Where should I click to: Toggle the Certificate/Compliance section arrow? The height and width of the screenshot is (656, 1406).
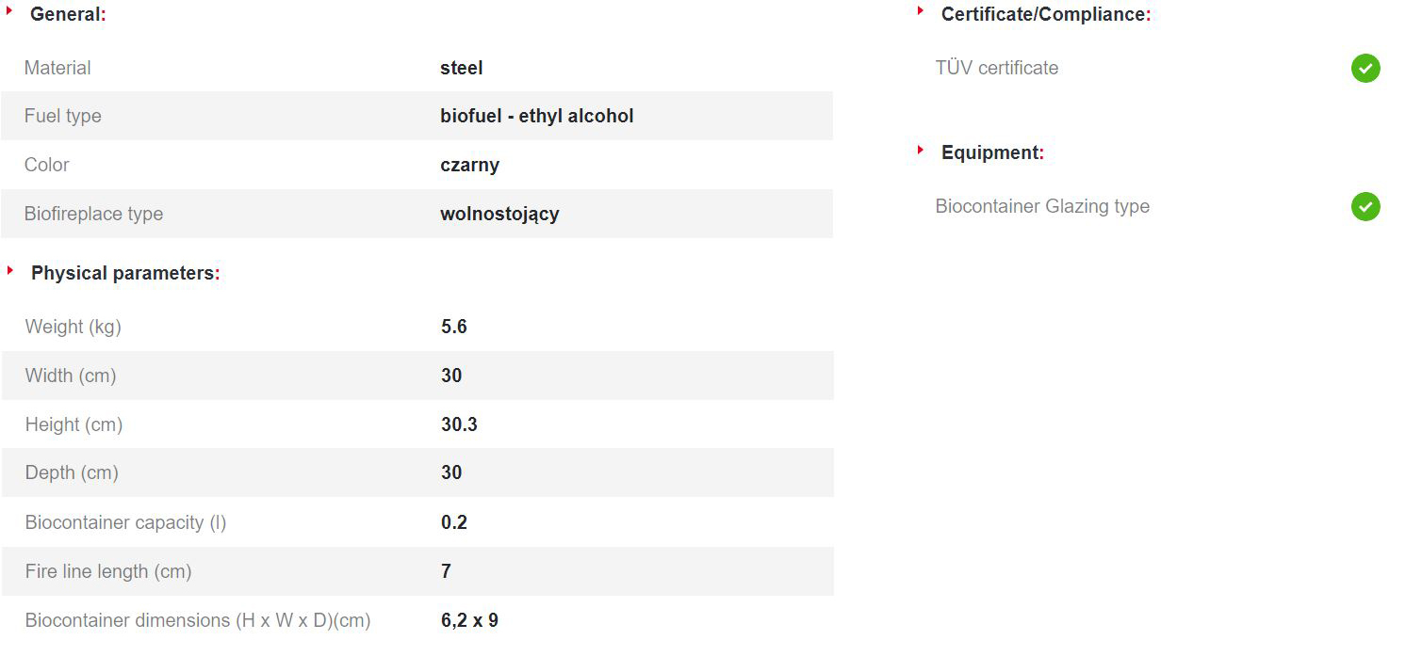pyautogui.click(x=921, y=11)
